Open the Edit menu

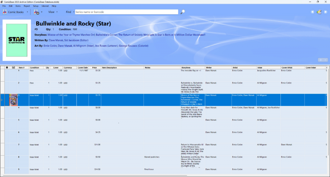click(11, 6)
